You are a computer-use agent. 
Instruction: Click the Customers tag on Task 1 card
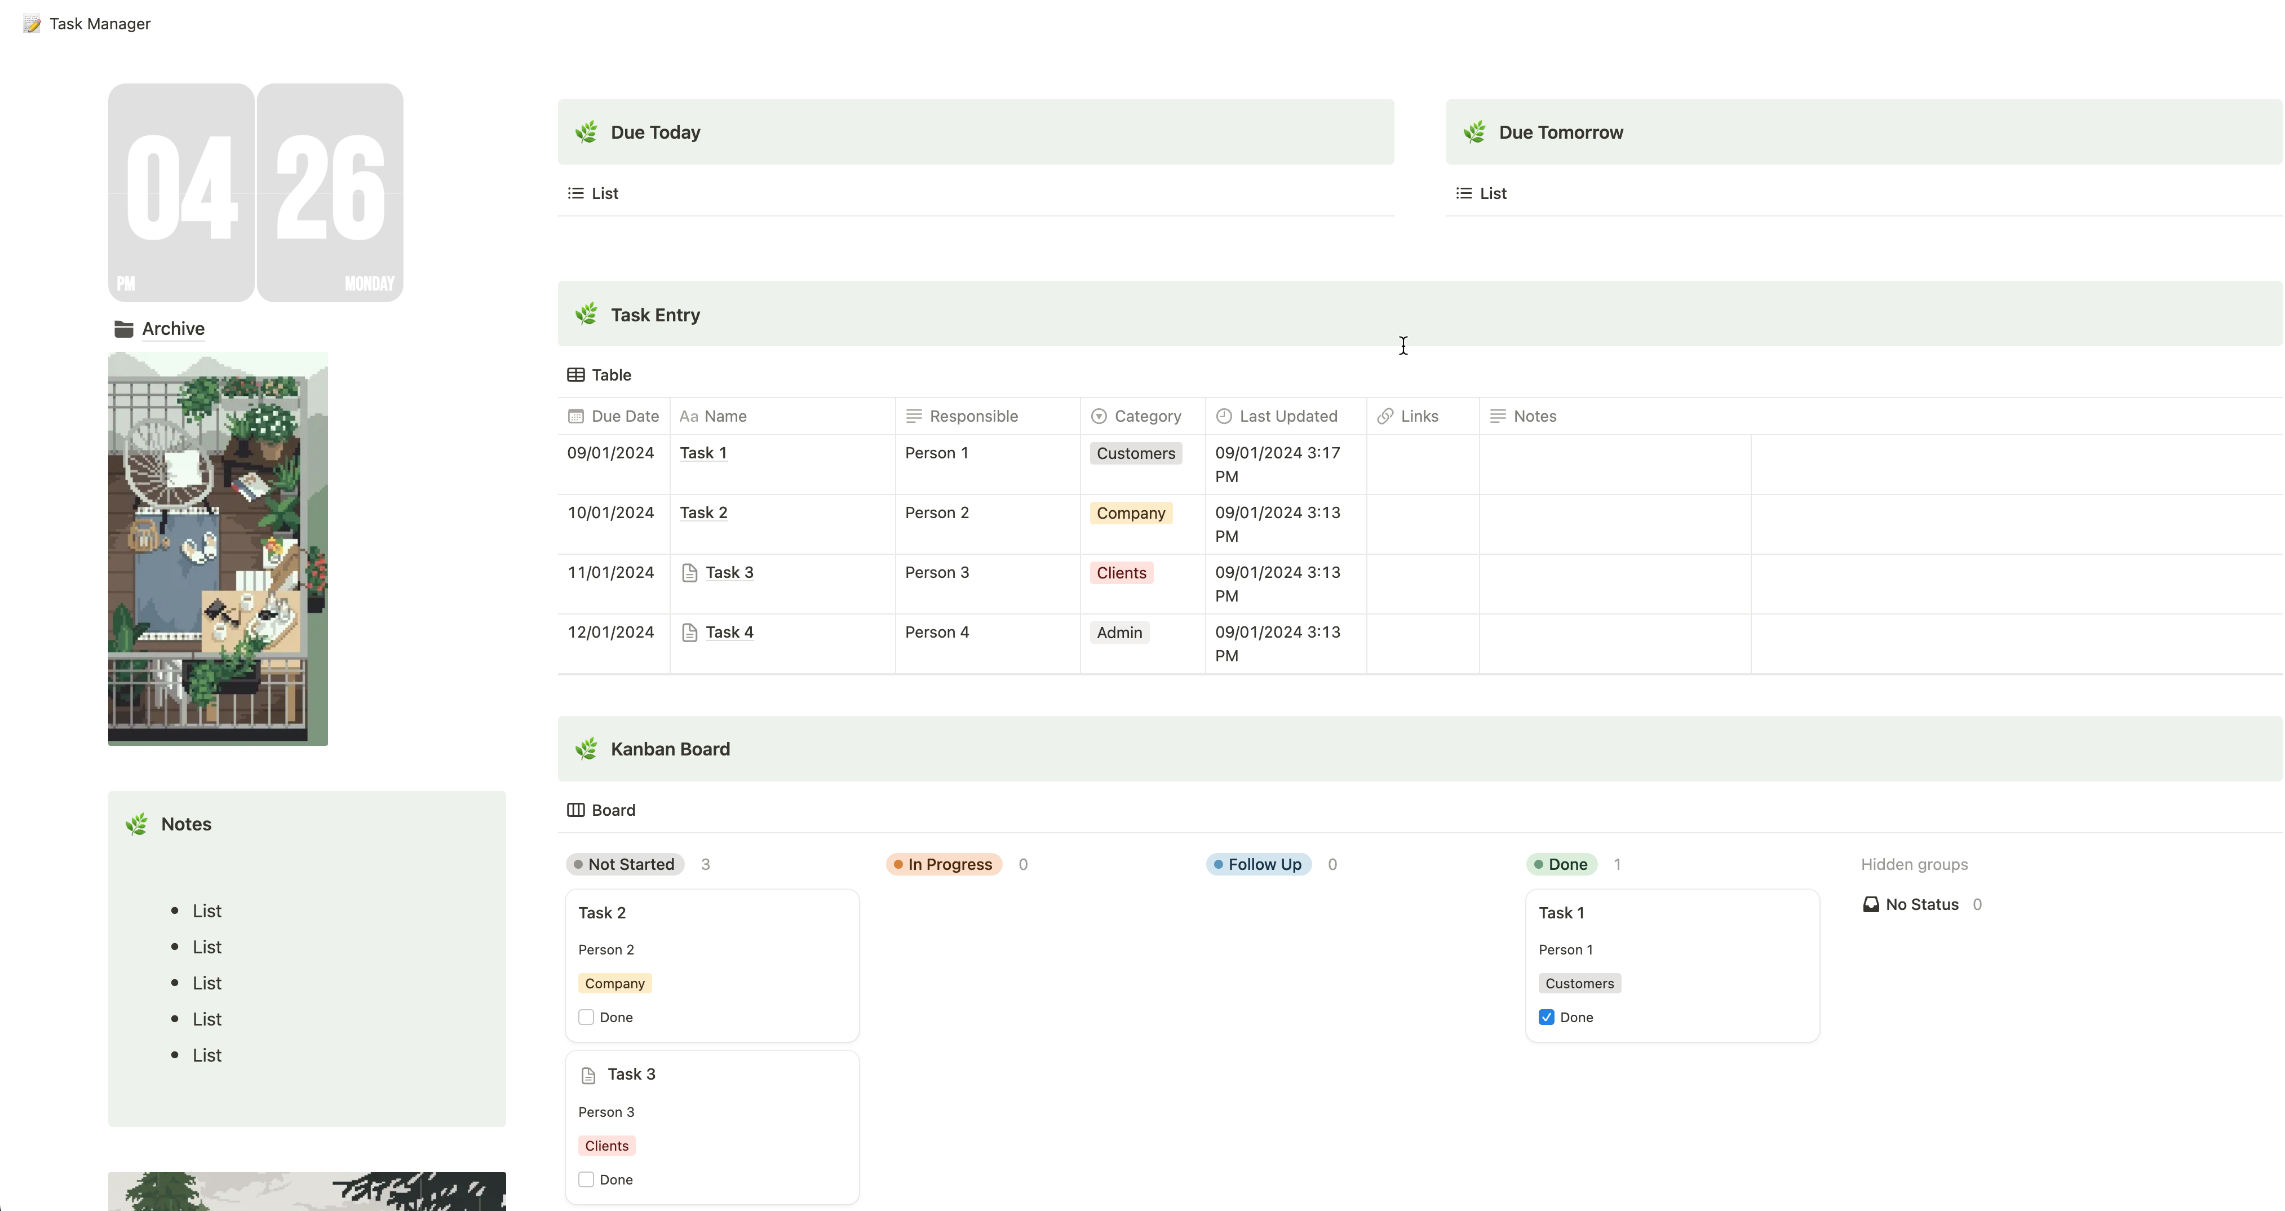(1580, 983)
